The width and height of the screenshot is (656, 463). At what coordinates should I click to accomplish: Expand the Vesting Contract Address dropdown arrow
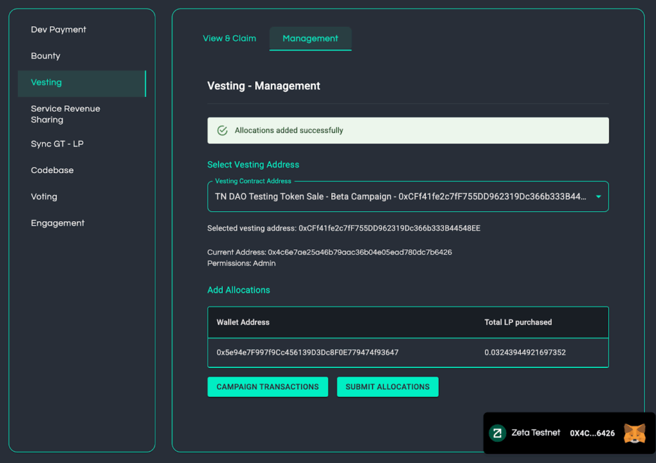pyautogui.click(x=598, y=197)
